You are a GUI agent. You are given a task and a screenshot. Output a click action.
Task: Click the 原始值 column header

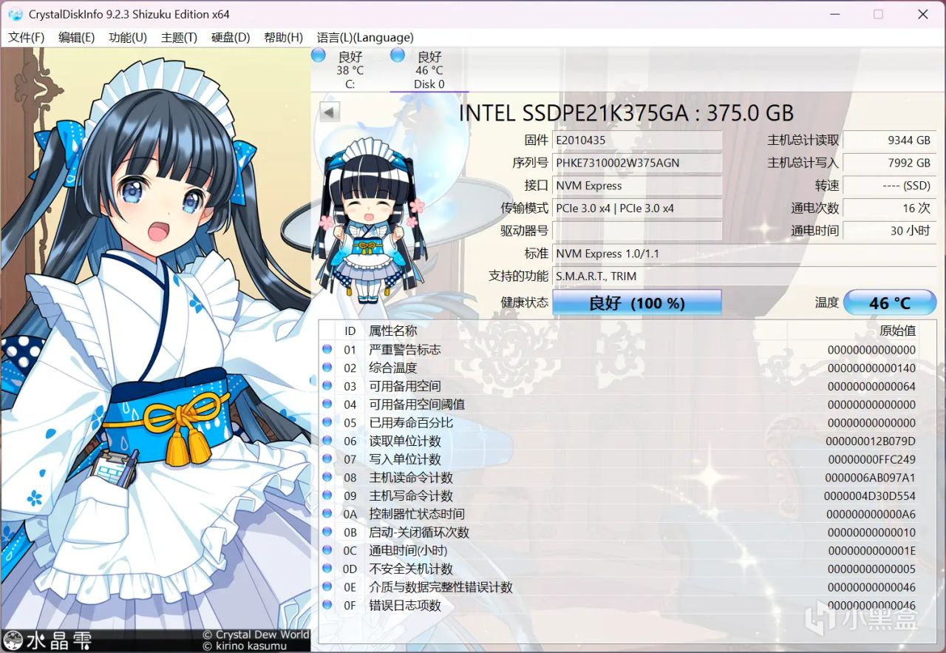point(897,331)
